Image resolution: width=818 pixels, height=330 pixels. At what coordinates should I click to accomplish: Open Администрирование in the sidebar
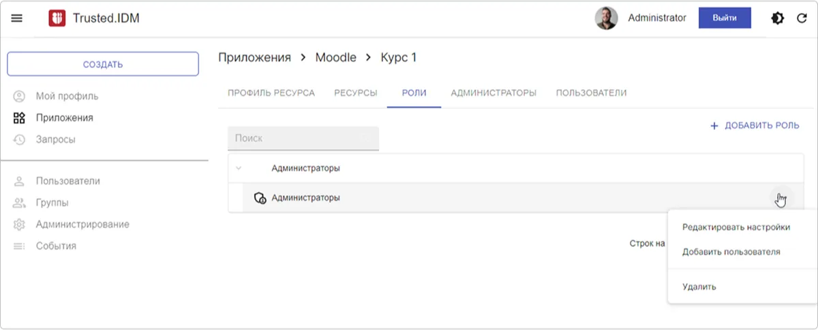click(82, 225)
